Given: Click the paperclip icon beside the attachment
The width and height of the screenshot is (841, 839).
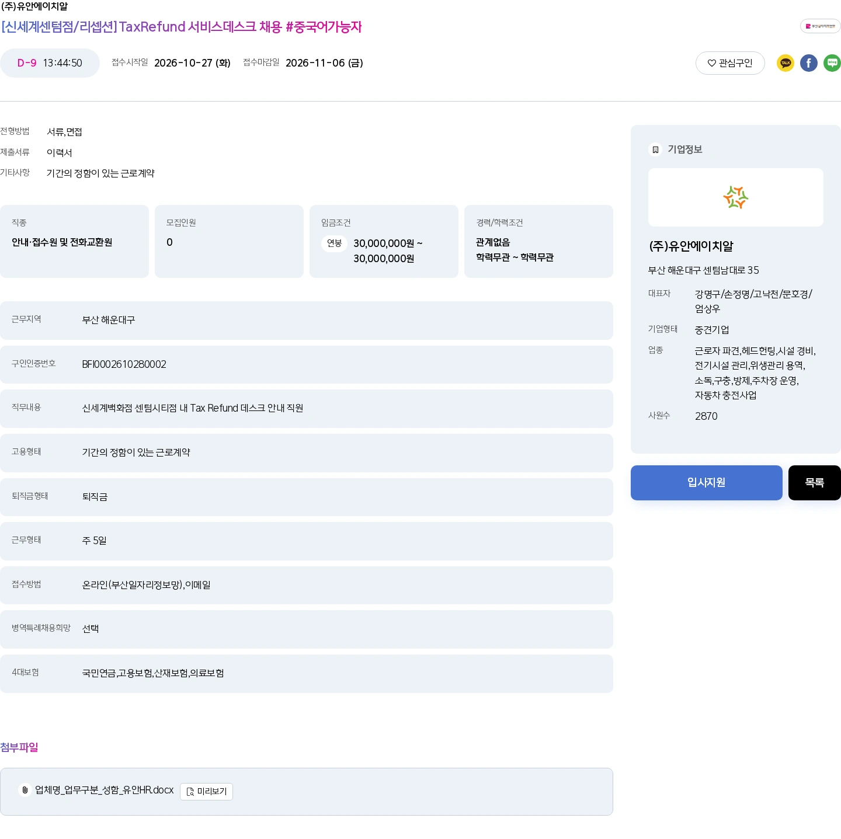Looking at the screenshot, I should [x=25, y=790].
